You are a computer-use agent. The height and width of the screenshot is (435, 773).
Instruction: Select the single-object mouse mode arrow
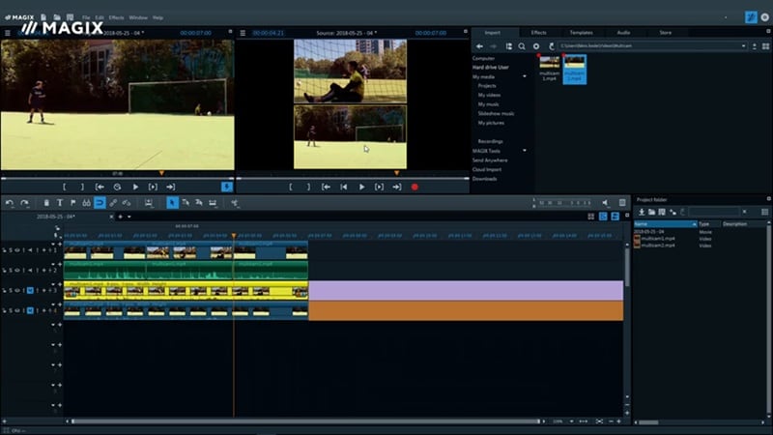[172, 203]
